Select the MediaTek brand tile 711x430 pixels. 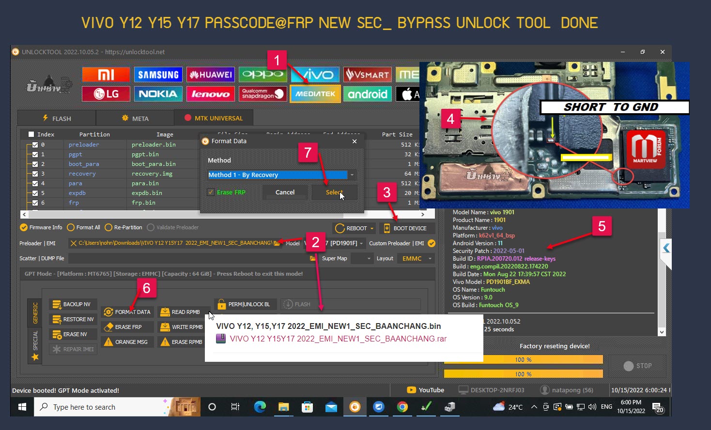pos(315,94)
